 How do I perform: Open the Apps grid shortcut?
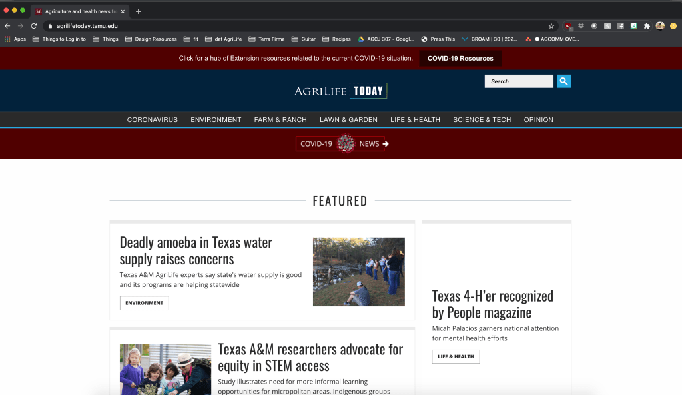(15, 39)
